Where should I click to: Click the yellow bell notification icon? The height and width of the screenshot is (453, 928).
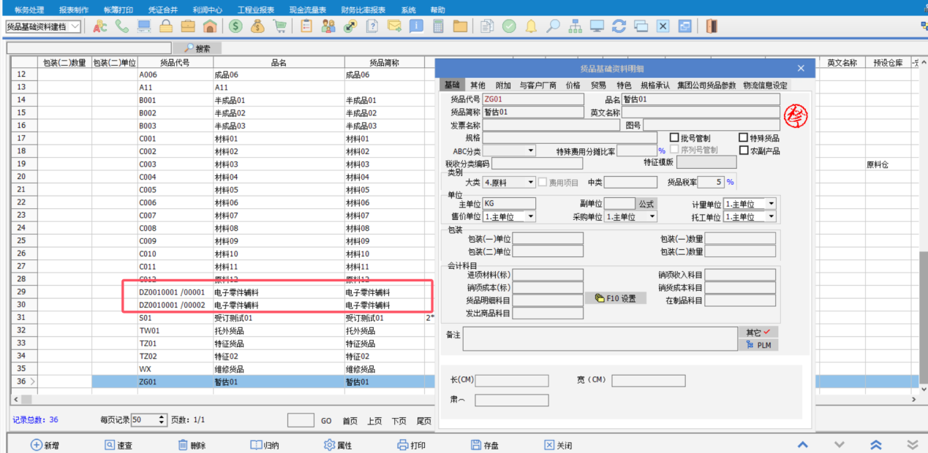point(531,26)
